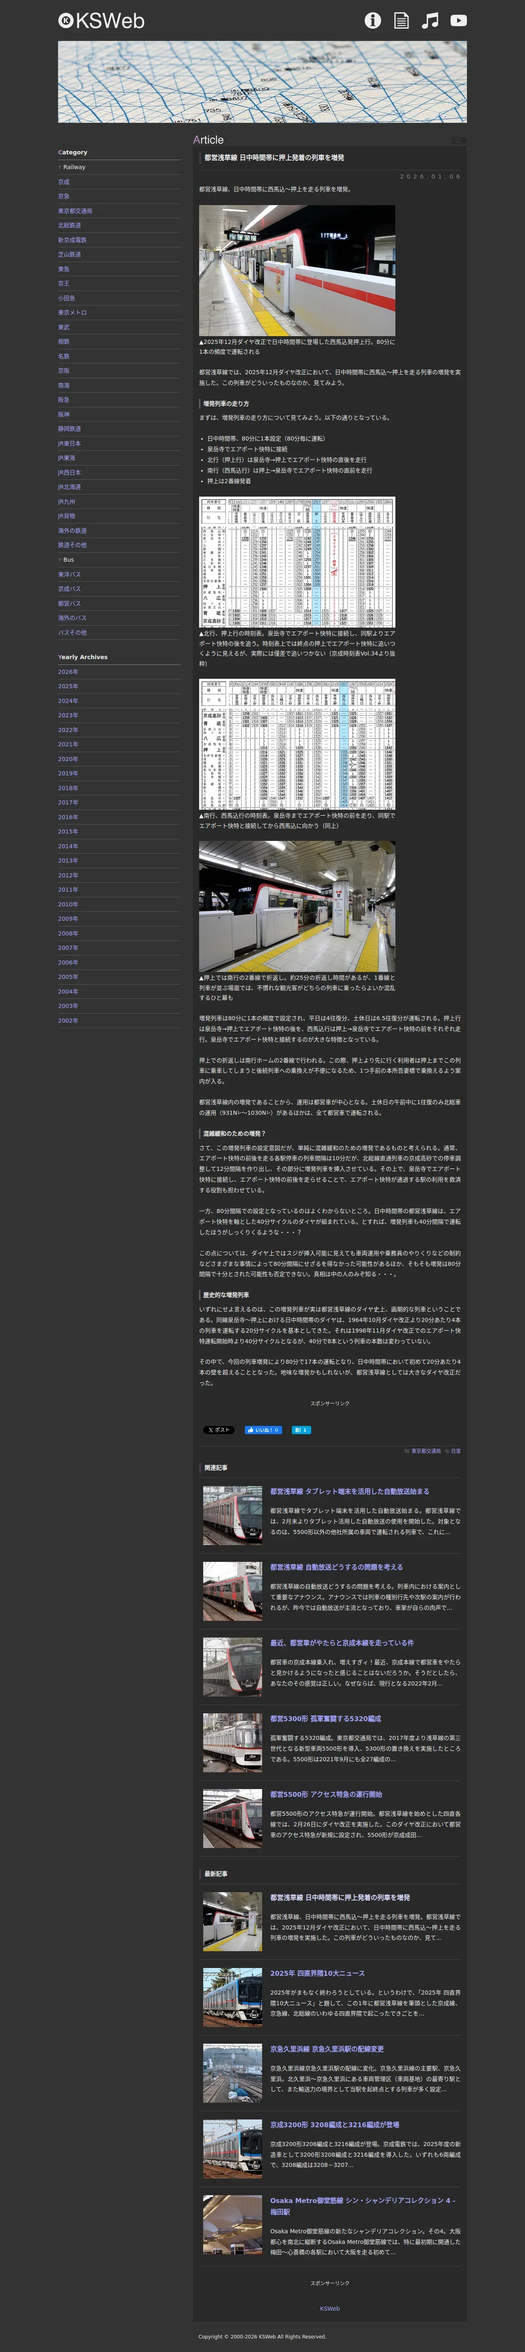Open the JR東日本 category
Viewport: 525px width, 2352px height.
[x=69, y=443]
